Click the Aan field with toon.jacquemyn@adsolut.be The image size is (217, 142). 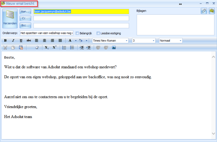[x=81, y=12]
